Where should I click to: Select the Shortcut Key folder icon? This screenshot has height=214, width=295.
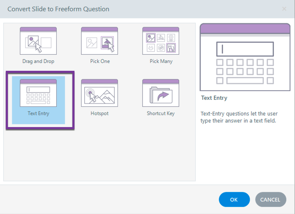click(161, 93)
